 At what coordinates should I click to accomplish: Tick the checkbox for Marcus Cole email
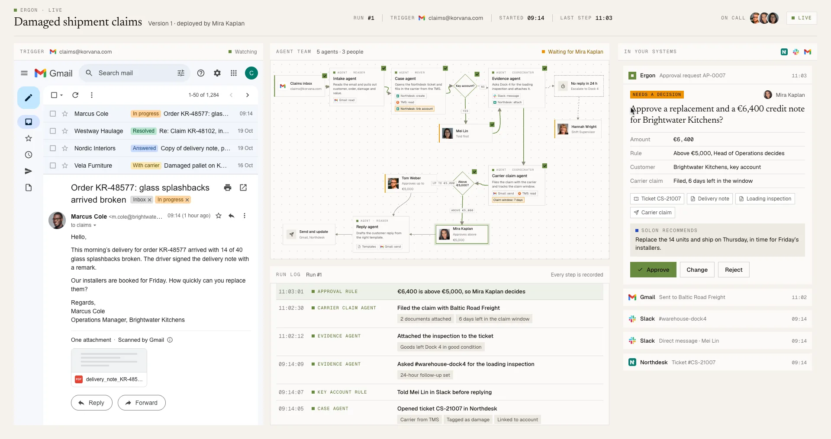53,114
